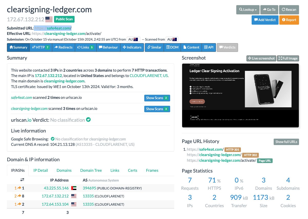This screenshot has width=308, height=219.
Task: Click the Full Image button
Action: coord(288,58)
